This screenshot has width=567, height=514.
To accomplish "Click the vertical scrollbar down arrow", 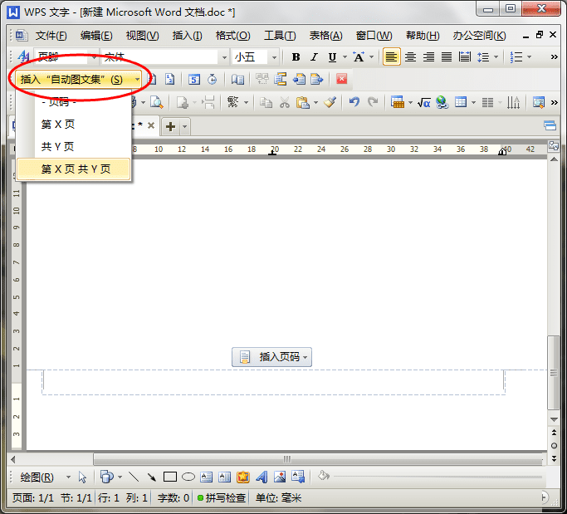I will [x=554, y=419].
